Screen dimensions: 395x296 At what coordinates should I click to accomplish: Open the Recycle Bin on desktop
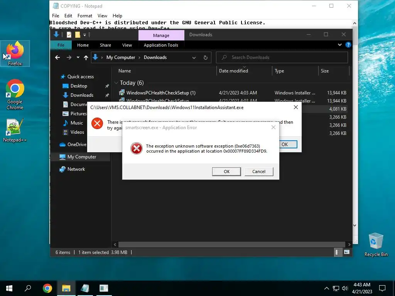tap(376, 245)
